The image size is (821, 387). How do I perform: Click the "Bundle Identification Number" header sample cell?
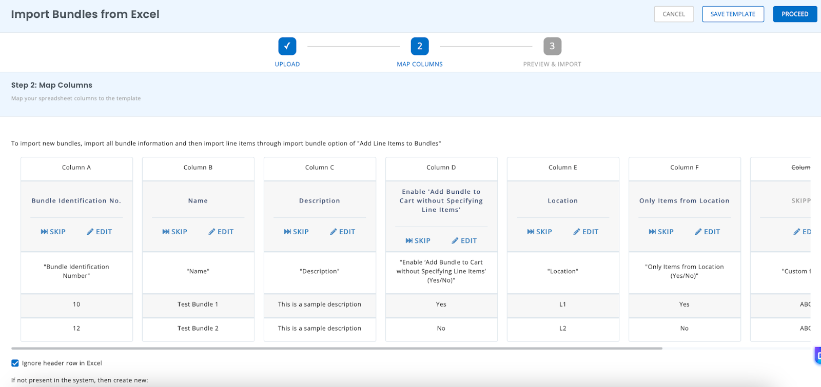point(76,272)
